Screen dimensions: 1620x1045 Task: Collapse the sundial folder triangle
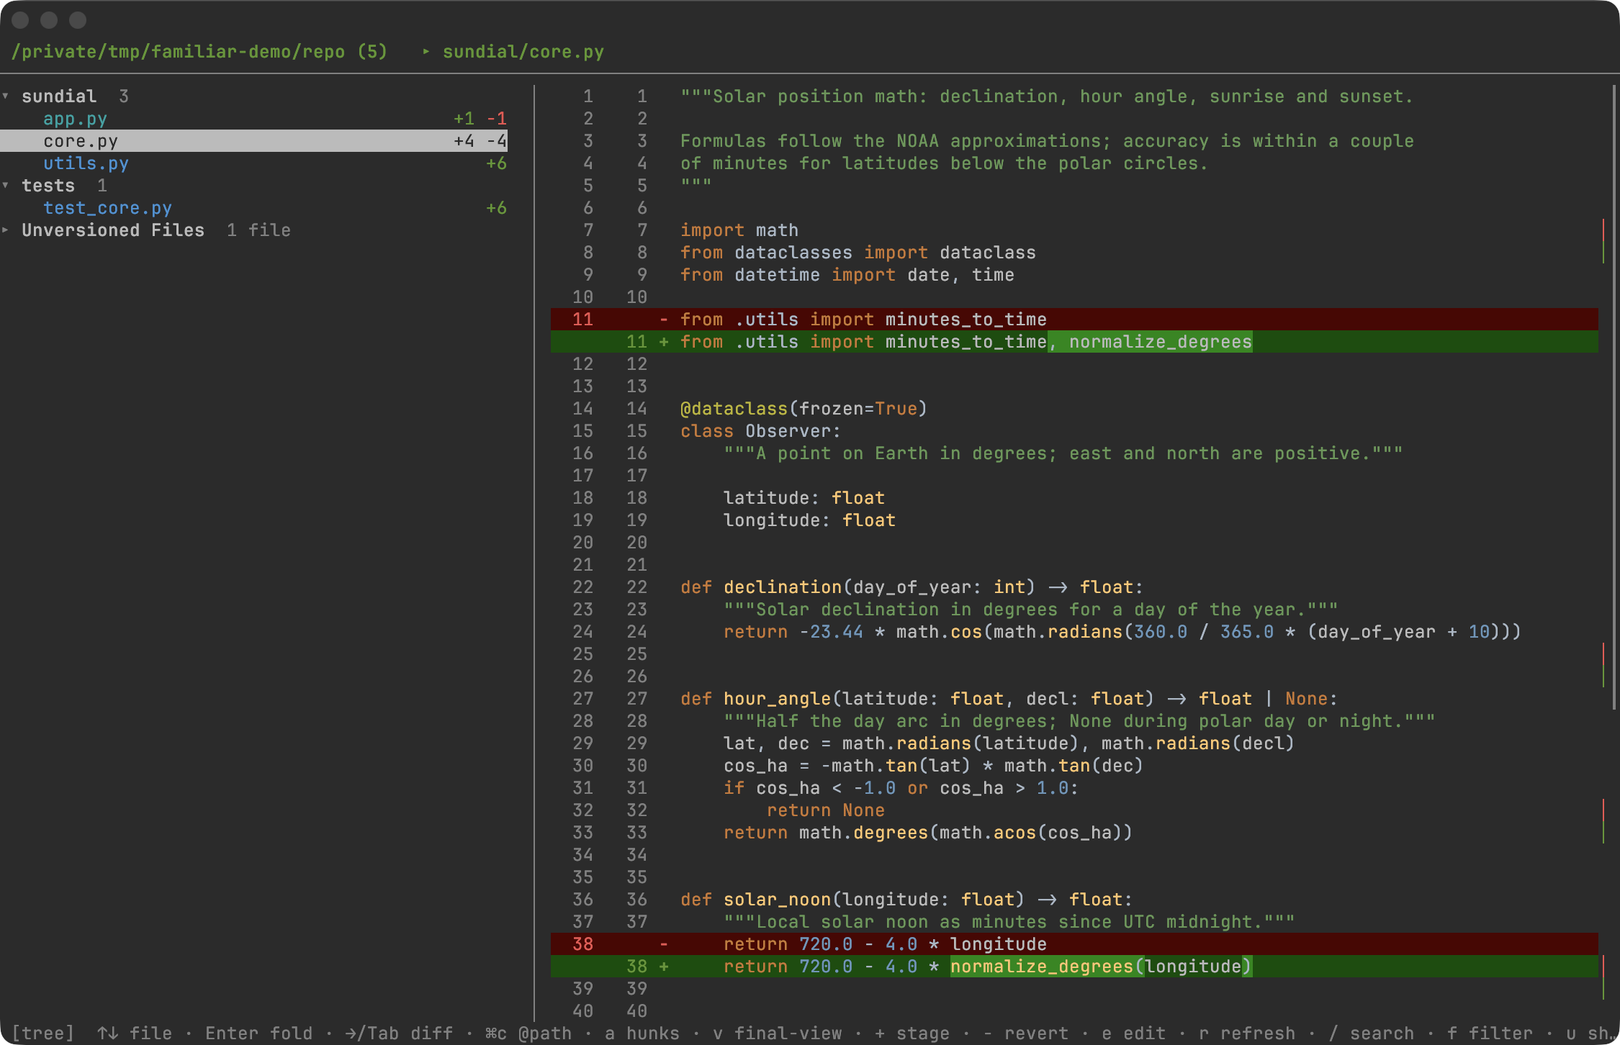6,96
